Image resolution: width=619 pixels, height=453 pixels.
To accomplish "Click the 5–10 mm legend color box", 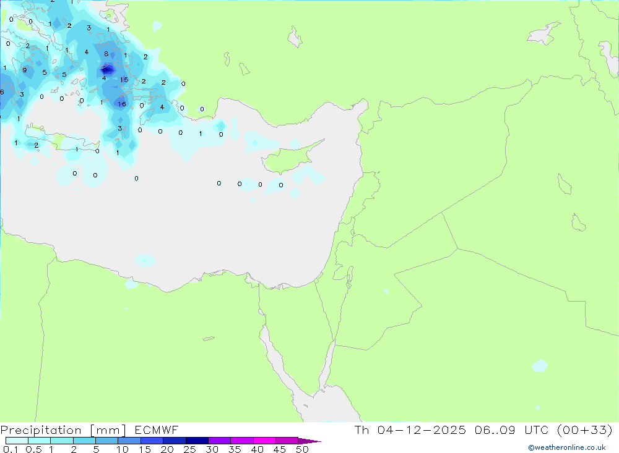I will [106, 441].
